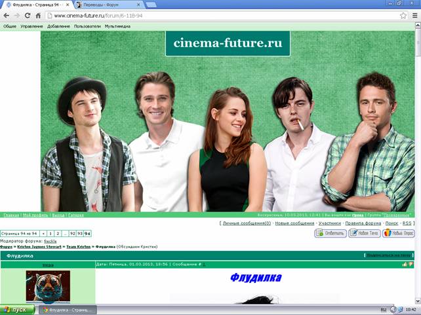Open the Галерея link
This screenshot has width=421, height=315.
pyautogui.click(x=75, y=215)
